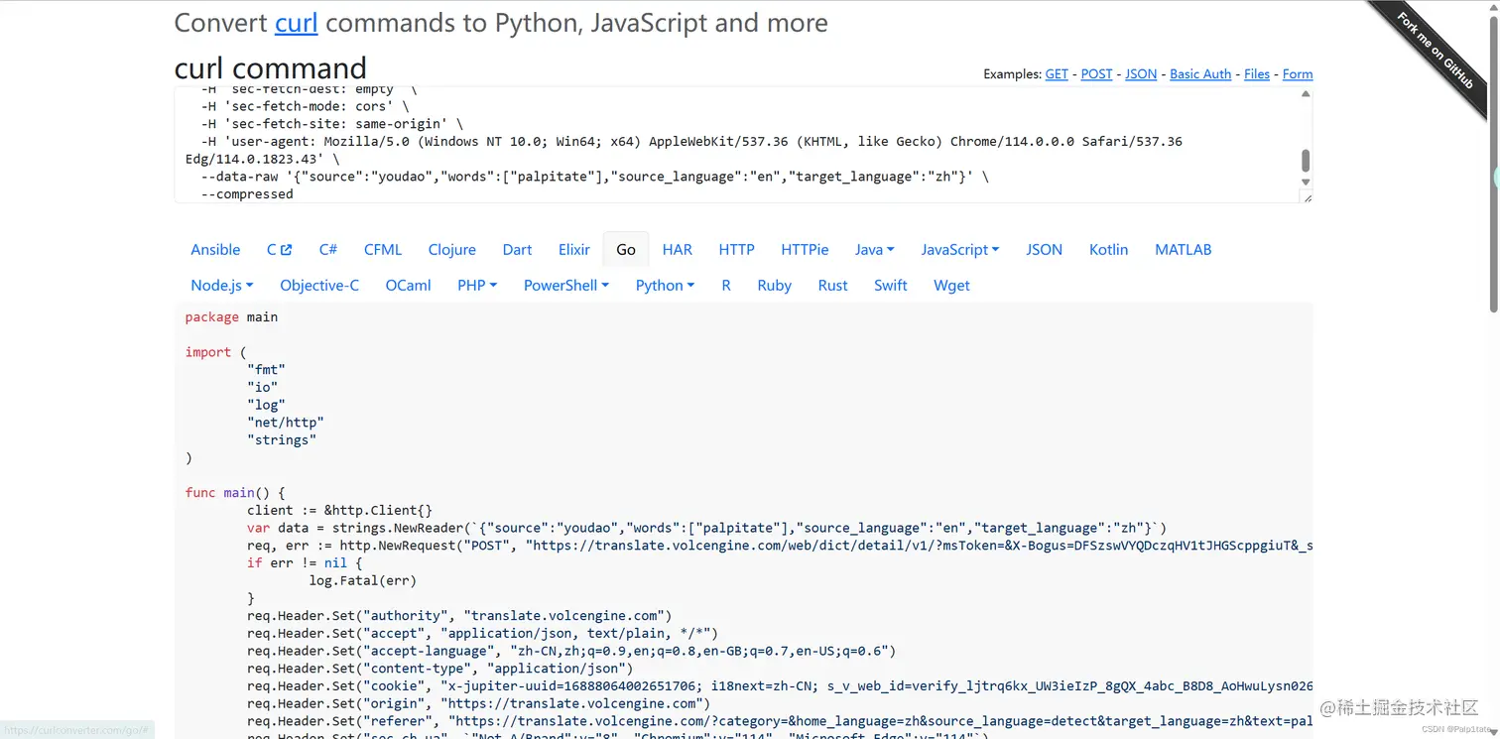
Task: Select the MATLAB tab
Action: coord(1184,250)
